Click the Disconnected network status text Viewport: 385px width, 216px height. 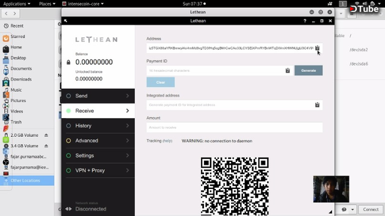click(91, 209)
